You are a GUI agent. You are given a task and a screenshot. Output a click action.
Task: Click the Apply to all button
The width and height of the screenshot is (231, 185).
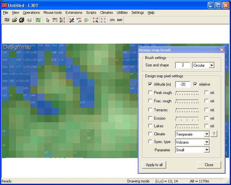point(154,165)
